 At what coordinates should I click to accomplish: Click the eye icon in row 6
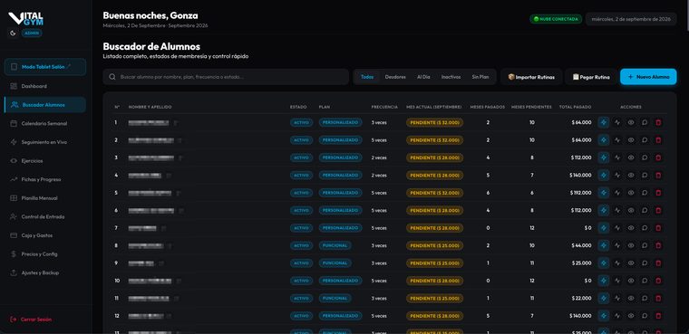tap(631, 210)
